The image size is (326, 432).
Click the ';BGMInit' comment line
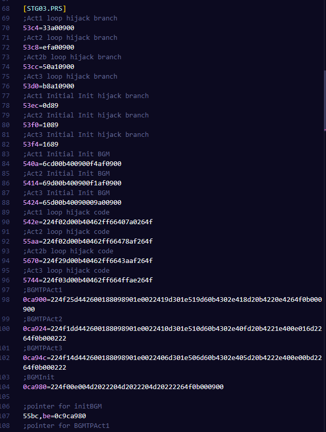[39, 377]
